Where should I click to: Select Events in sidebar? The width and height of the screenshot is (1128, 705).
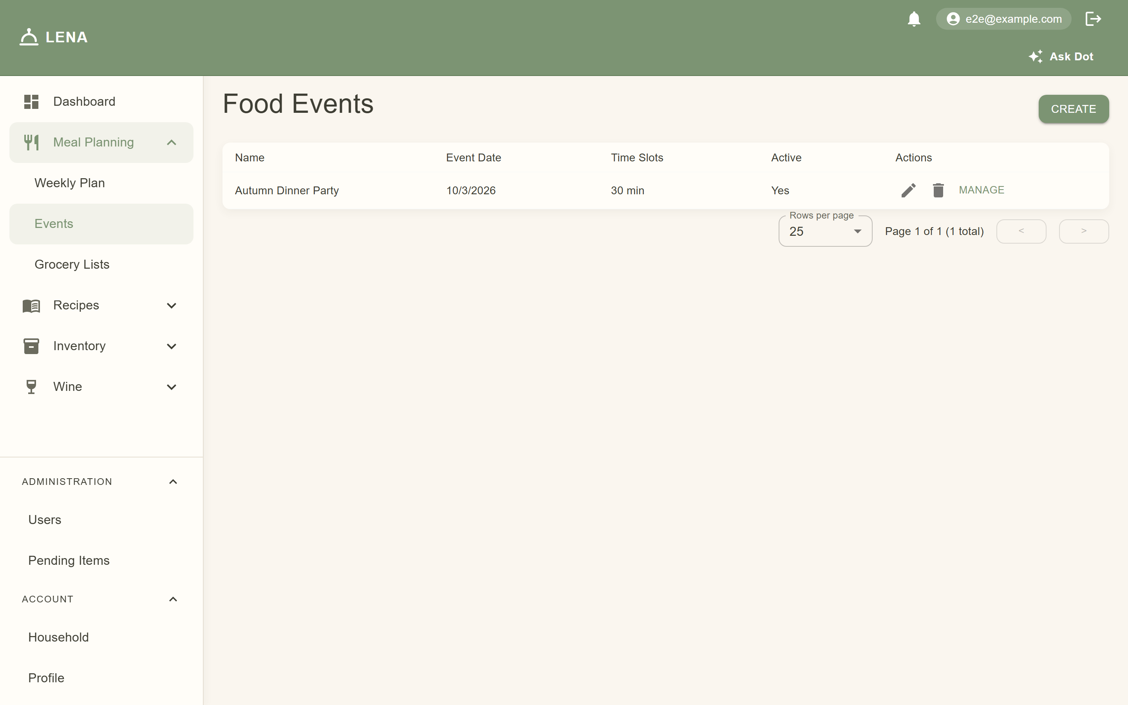coord(101,224)
